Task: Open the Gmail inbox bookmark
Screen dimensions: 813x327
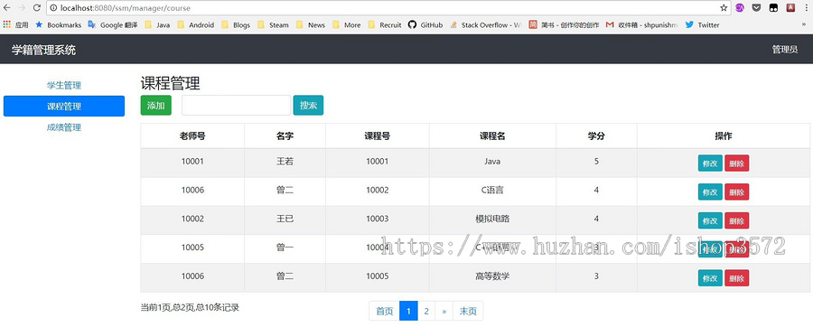Action: [642, 24]
